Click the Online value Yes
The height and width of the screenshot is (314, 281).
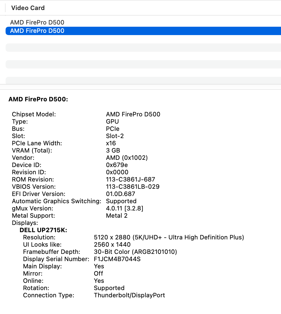point(99,281)
